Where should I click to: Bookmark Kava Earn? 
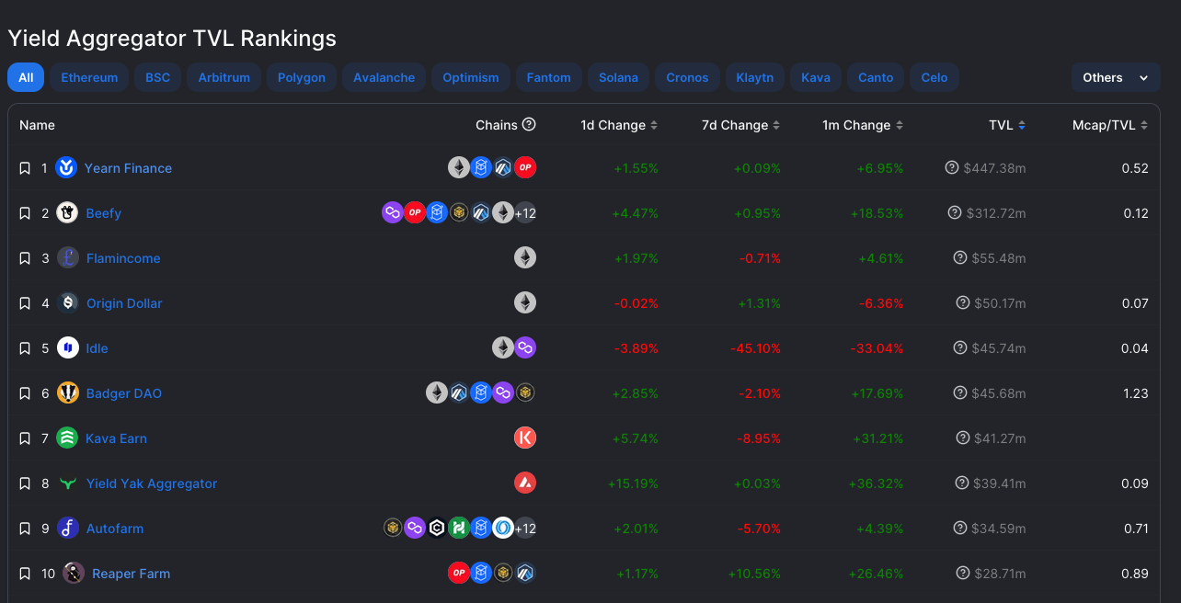[25, 438]
